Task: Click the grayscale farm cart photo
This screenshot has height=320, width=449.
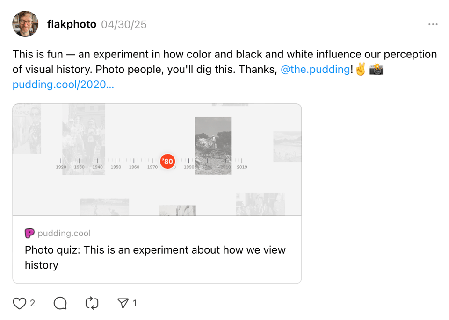Action: coord(213,145)
